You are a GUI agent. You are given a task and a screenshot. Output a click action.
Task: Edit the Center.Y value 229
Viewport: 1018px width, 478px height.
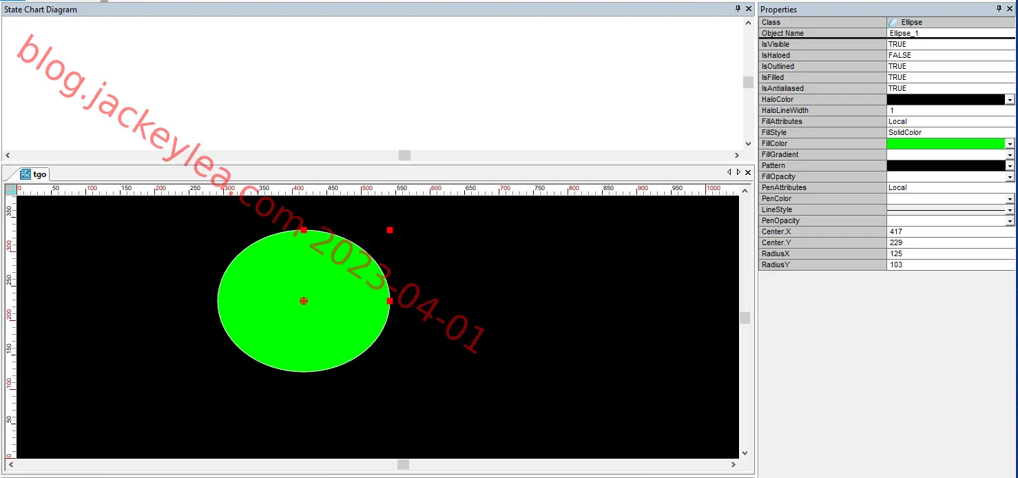click(x=951, y=242)
